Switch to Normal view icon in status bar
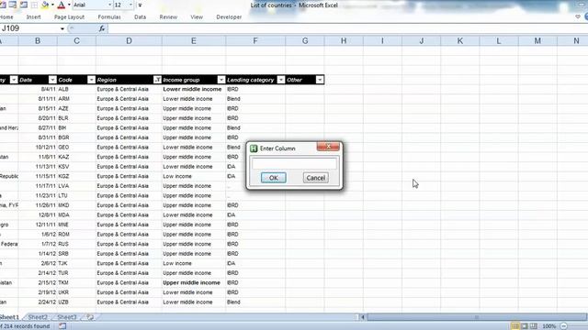Viewport: 588px width, 330px height. click(515, 326)
